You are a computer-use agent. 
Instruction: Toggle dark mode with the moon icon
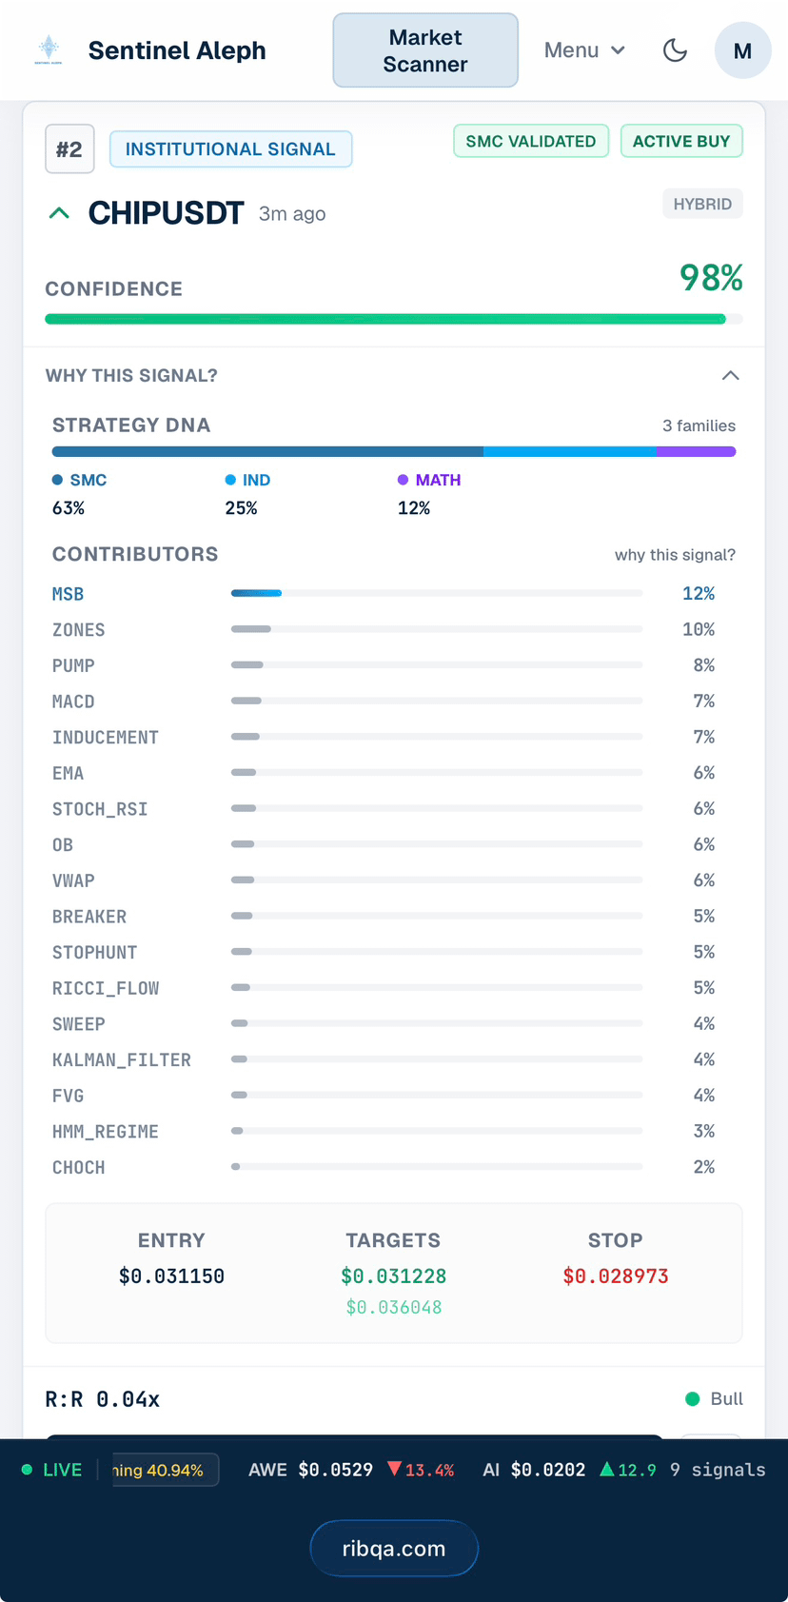coord(675,50)
